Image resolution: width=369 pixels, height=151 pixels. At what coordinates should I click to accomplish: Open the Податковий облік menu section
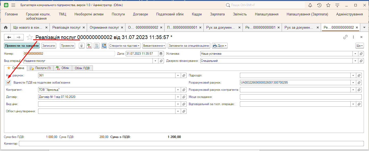pyautogui.click(x=170, y=14)
